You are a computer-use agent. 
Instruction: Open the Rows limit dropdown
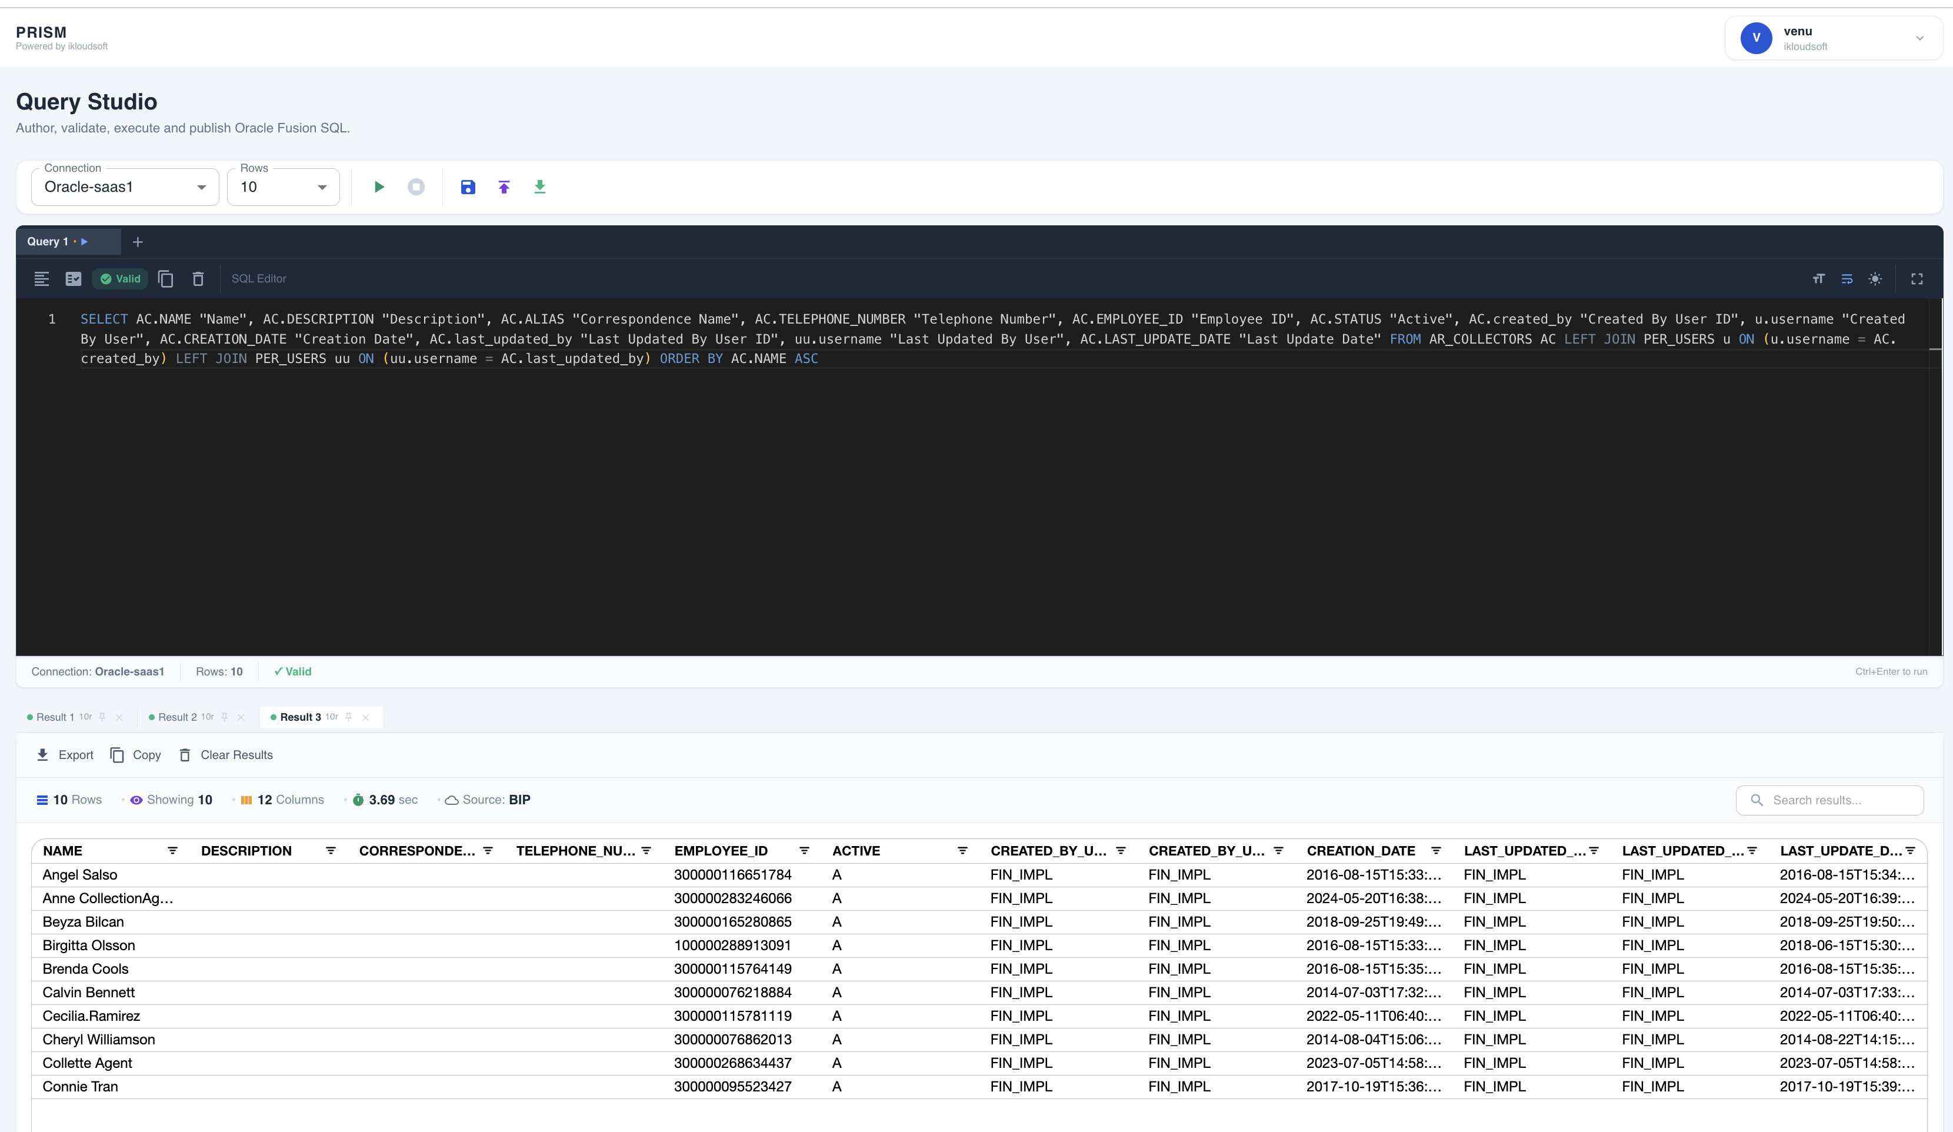pos(283,187)
